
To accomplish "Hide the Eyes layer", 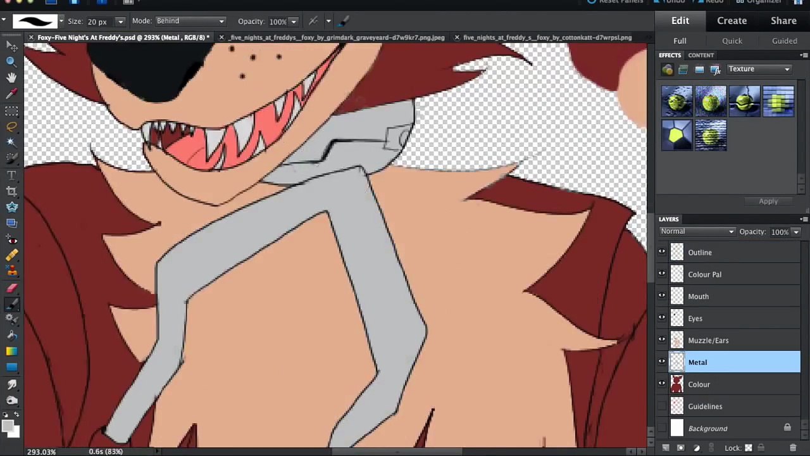I will coord(662,318).
